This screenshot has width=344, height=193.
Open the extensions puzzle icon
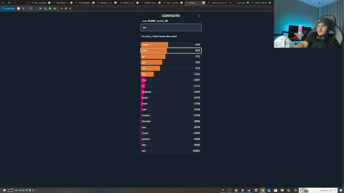click(x=31, y=8)
